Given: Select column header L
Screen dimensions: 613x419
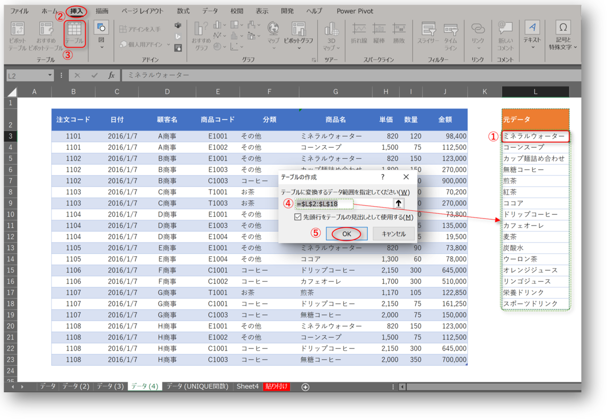Looking at the screenshot, I should pos(535,92).
